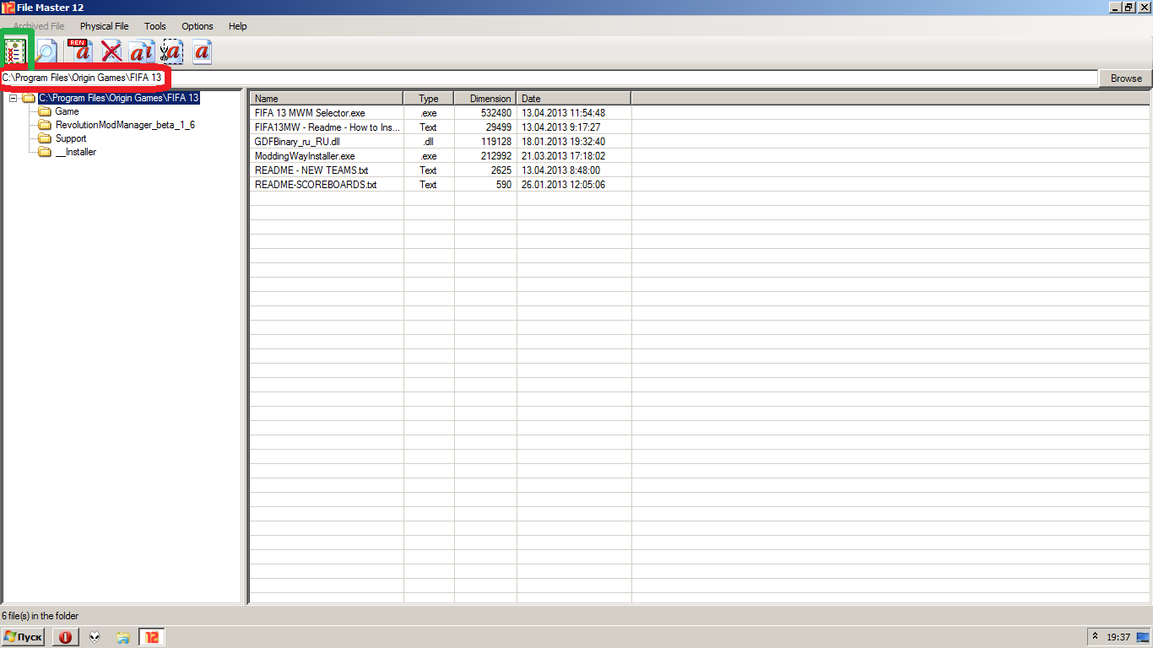The width and height of the screenshot is (1153, 648).
Task: Click the REN rename file toolbar icon
Action: [x=79, y=51]
